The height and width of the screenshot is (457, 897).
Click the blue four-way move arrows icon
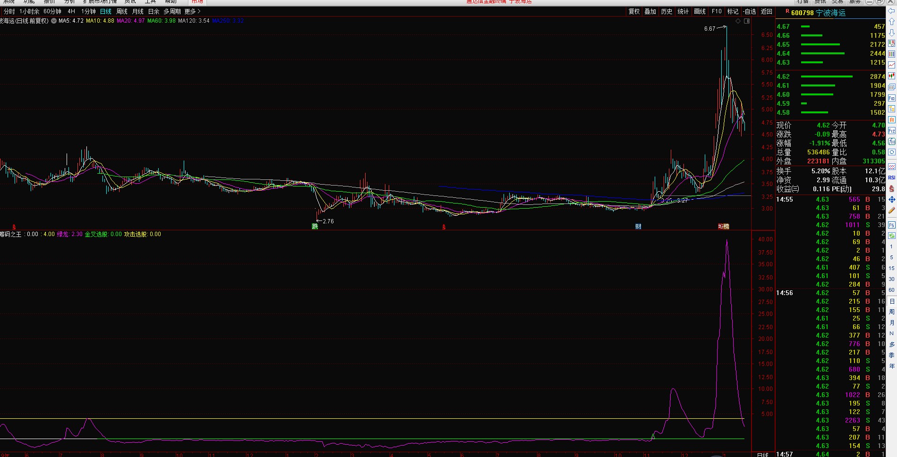pos(891,199)
